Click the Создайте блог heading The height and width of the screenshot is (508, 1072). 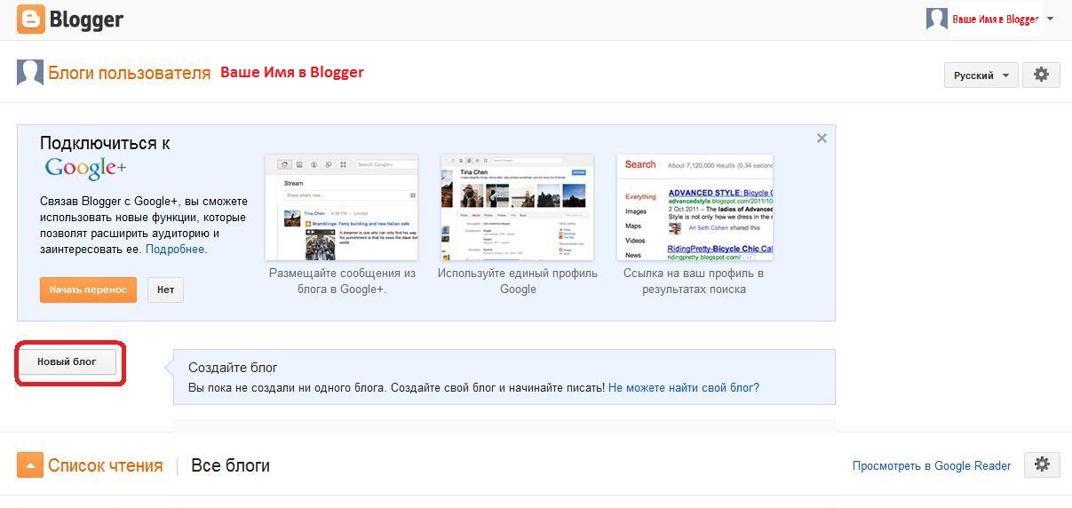click(233, 368)
